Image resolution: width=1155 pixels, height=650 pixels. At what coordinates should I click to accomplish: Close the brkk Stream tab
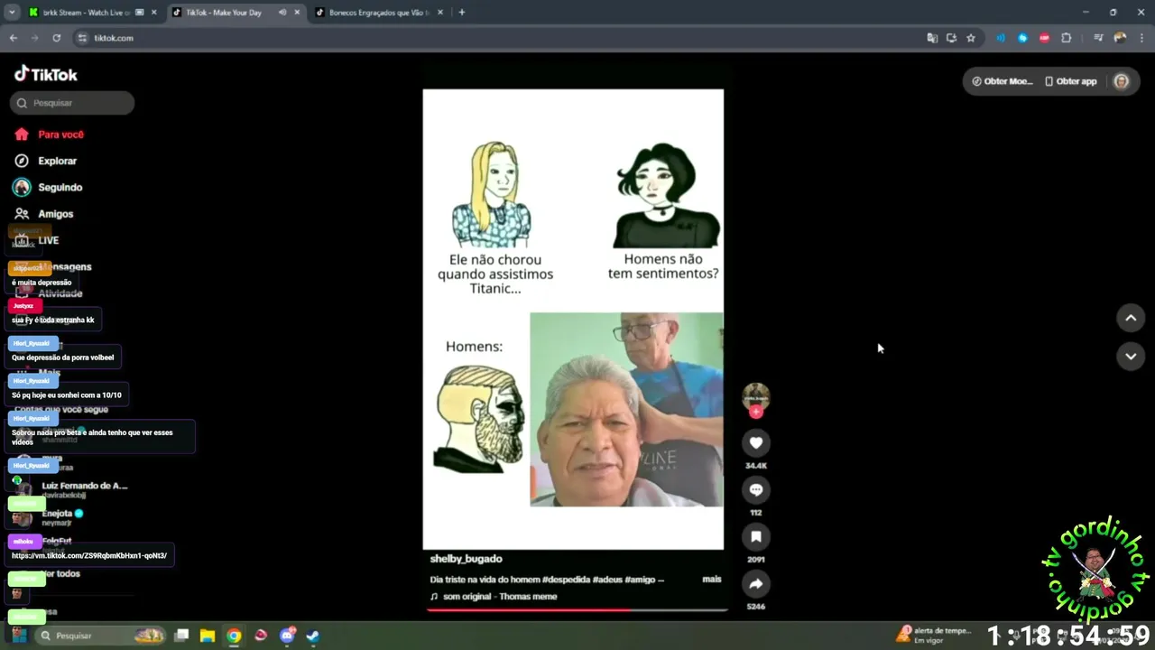coord(153,13)
